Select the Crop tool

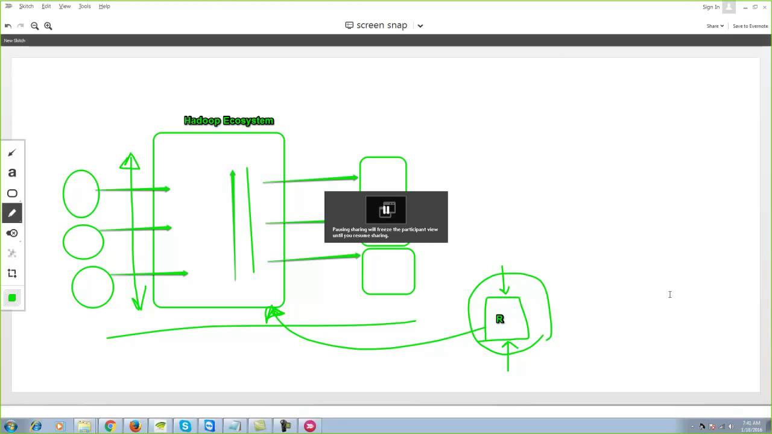point(11,273)
